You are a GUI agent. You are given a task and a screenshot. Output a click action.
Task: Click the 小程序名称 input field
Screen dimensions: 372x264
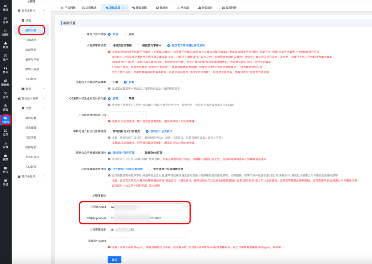tap(147, 196)
